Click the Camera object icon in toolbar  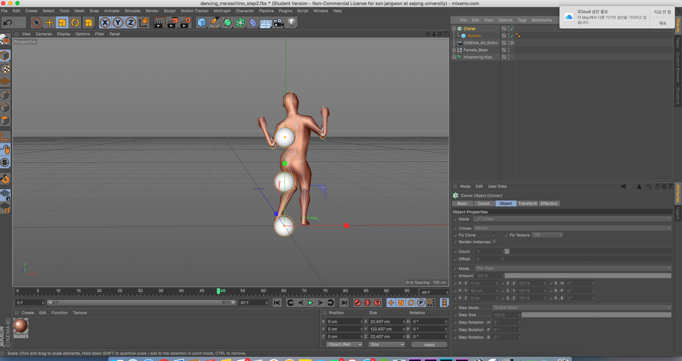pyautogui.click(x=279, y=23)
